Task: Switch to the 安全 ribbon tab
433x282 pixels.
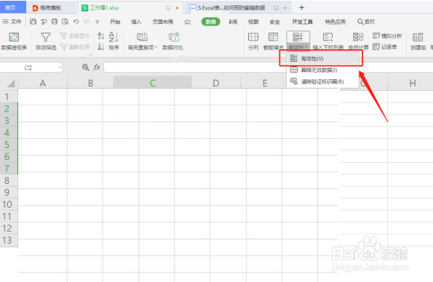Action: coord(274,22)
